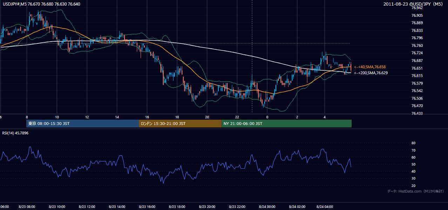Click the RSI axis value 70

[x=413, y=150]
